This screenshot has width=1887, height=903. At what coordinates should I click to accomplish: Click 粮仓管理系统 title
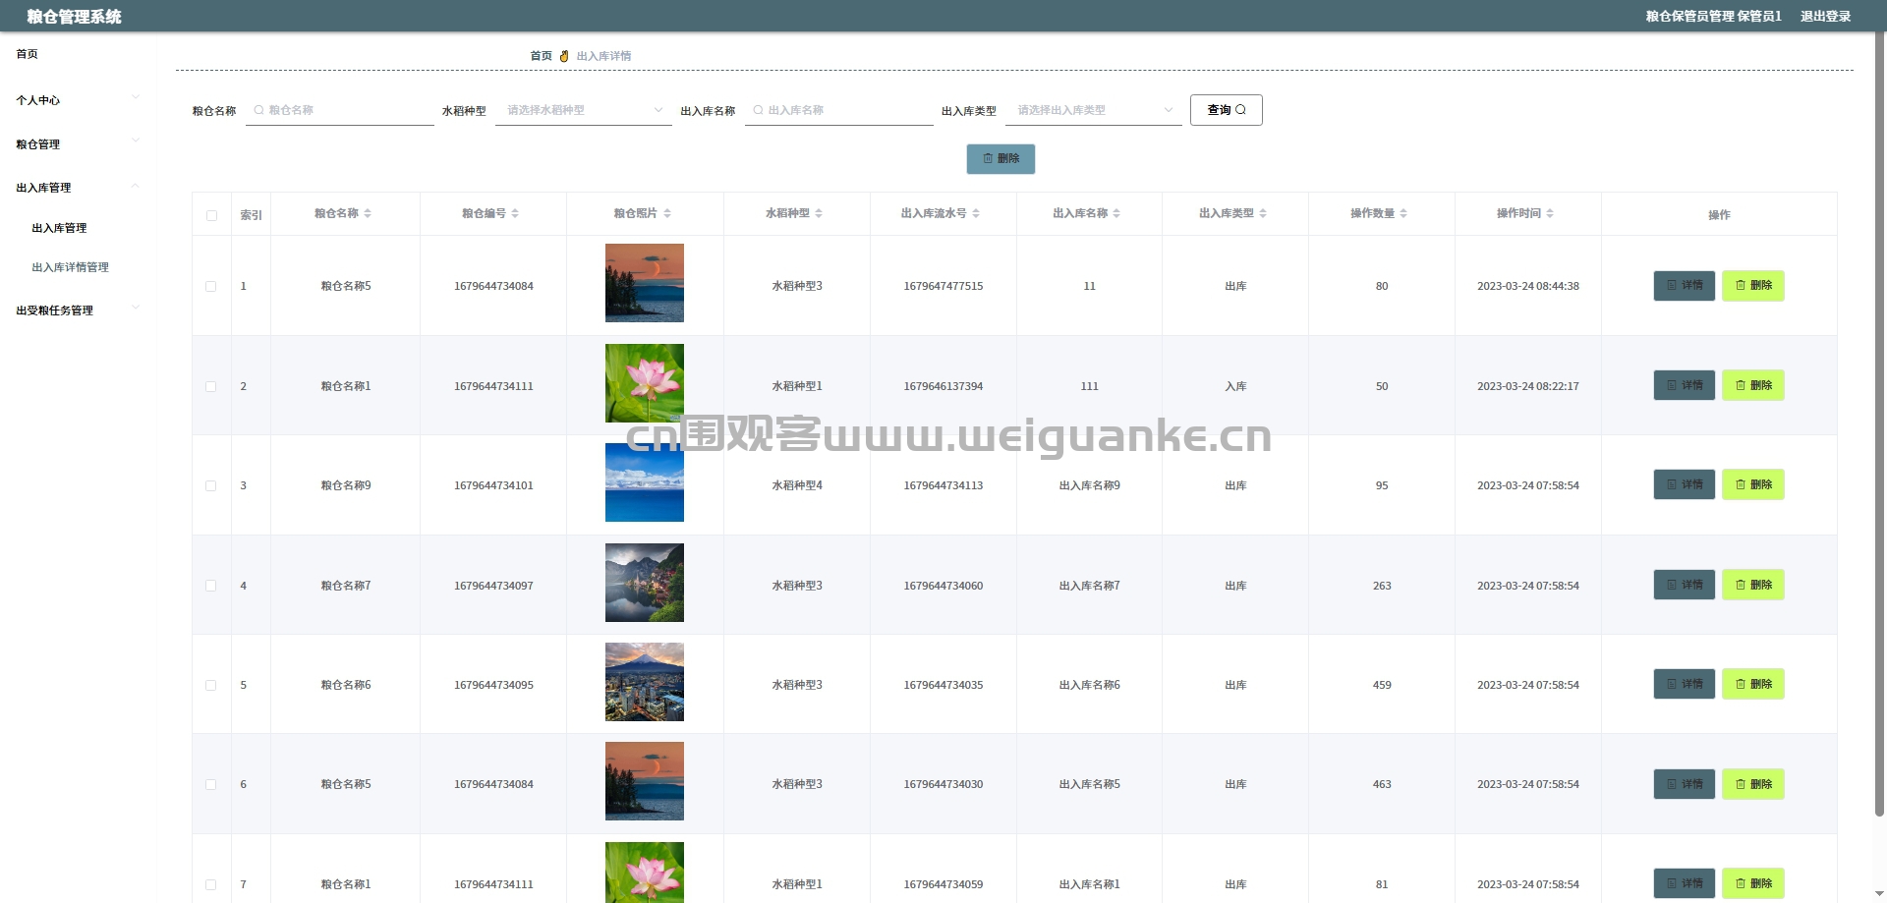click(x=75, y=16)
